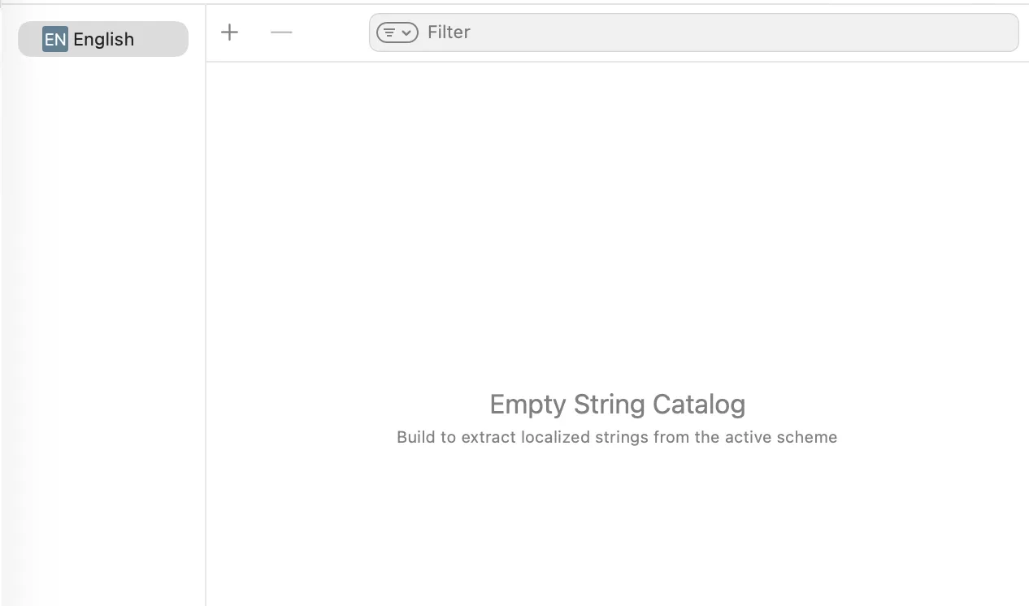Click the minus icon to remove entry

coord(280,32)
